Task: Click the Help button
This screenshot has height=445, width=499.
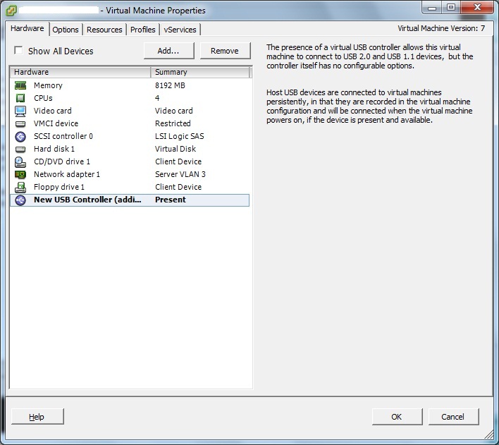Action: [37, 417]
